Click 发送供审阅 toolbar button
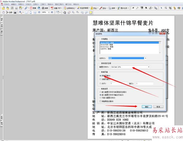 click(83, 8)
